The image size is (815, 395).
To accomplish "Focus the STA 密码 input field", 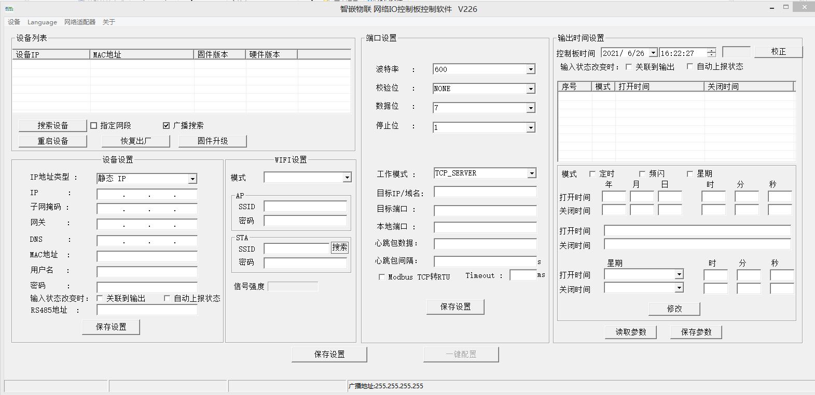I will pyautogui.click(x=305, y=263).
